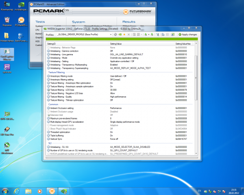The width and height of the screenshot is (244, 195).
Task: Click the funnel filter icon in the toolbar
Action: click(158, 35)
